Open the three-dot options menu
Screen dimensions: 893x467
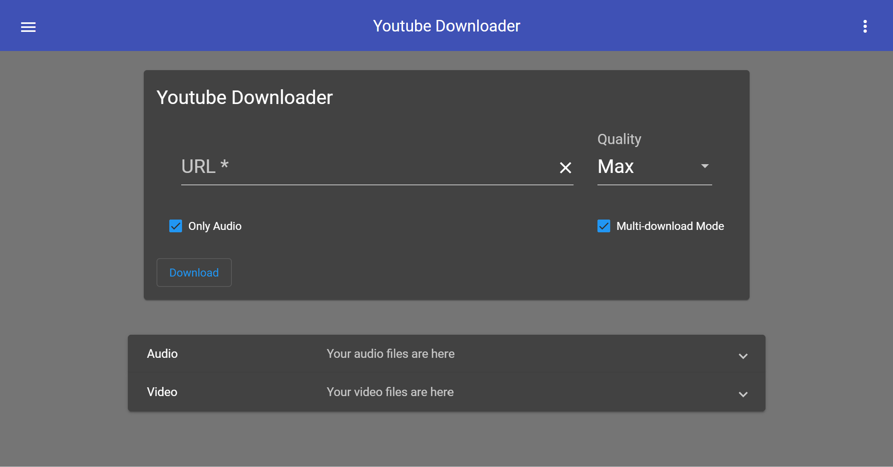click(865, 27)
